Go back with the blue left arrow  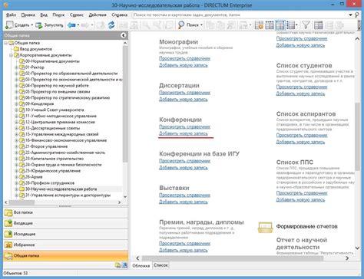[x=71, y=25]
